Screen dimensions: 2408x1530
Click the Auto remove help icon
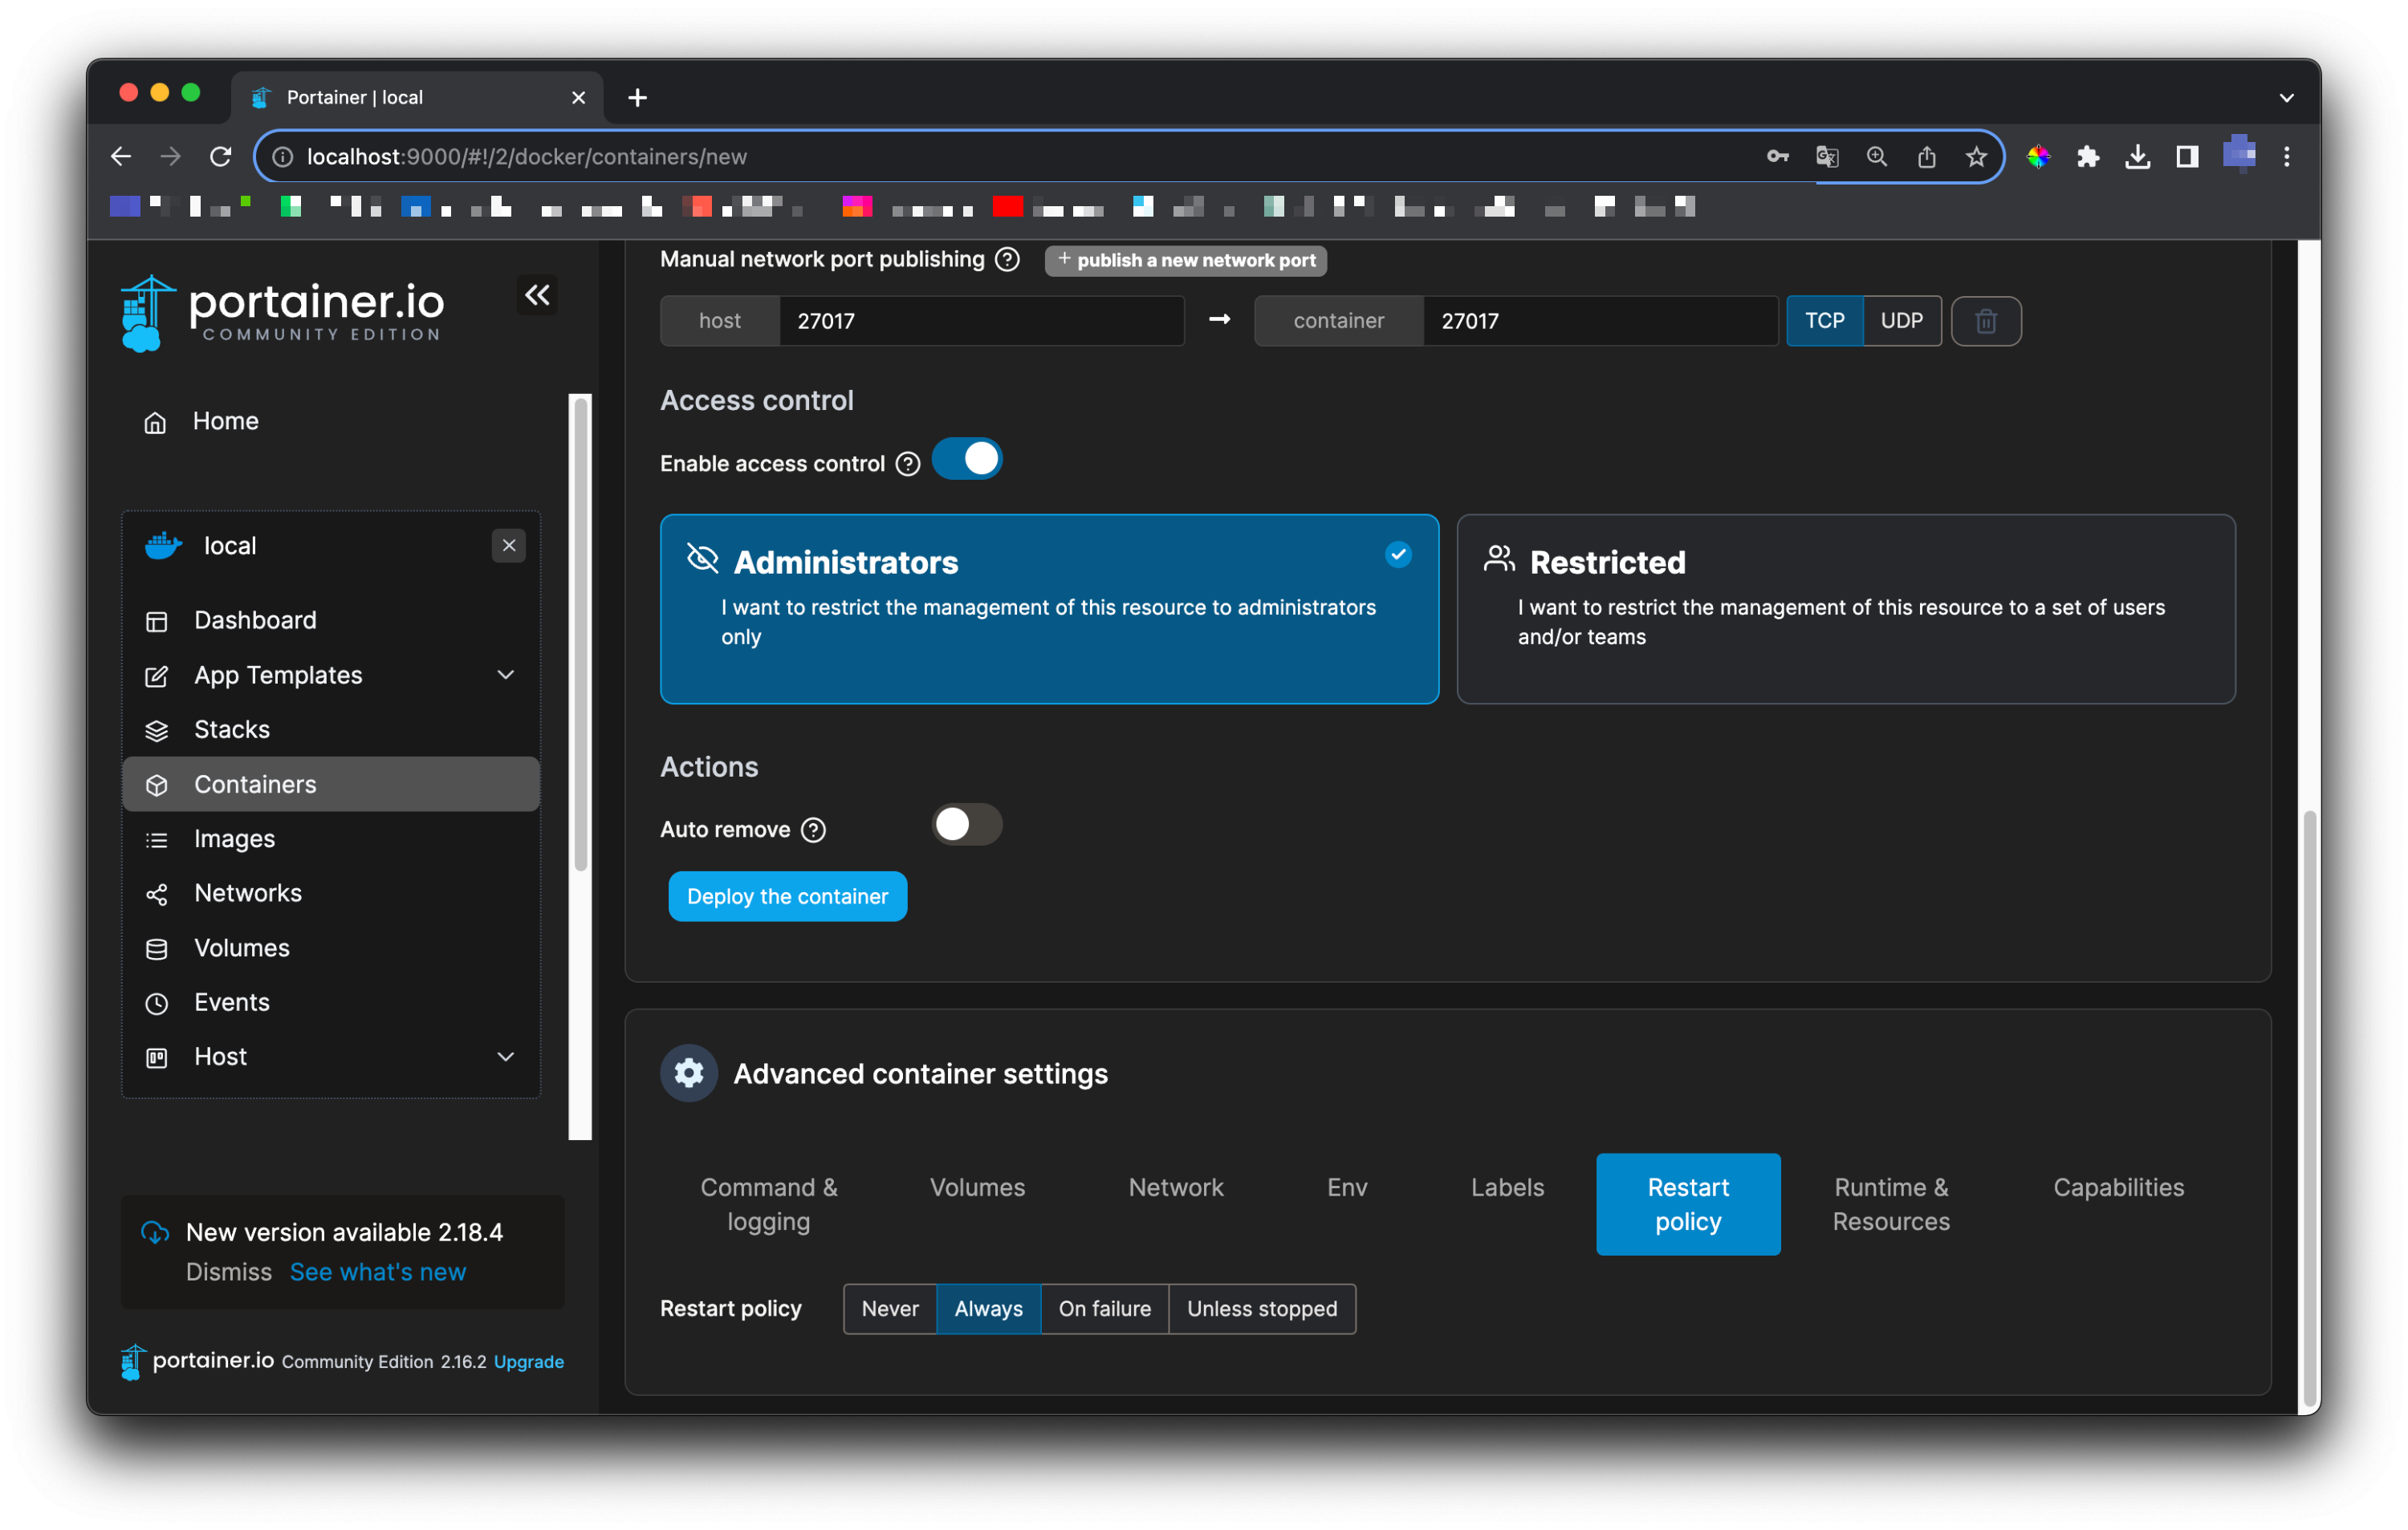point(814,830)
